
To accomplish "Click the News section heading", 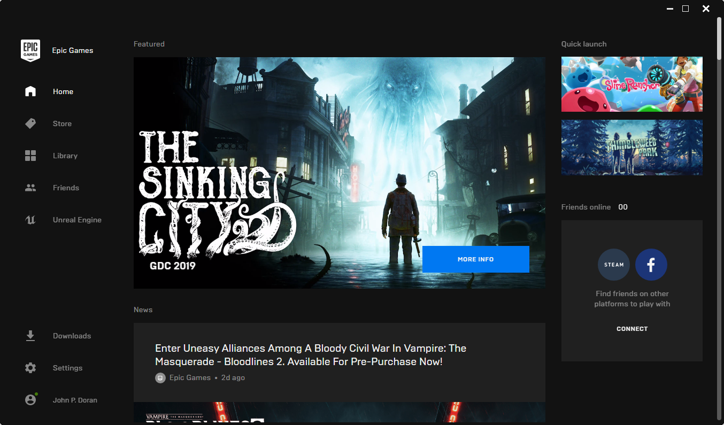I will pos(143,310).
